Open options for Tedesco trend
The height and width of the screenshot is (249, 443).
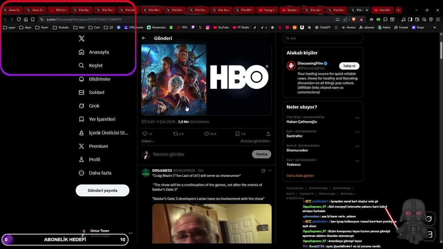tap(358, 161)
